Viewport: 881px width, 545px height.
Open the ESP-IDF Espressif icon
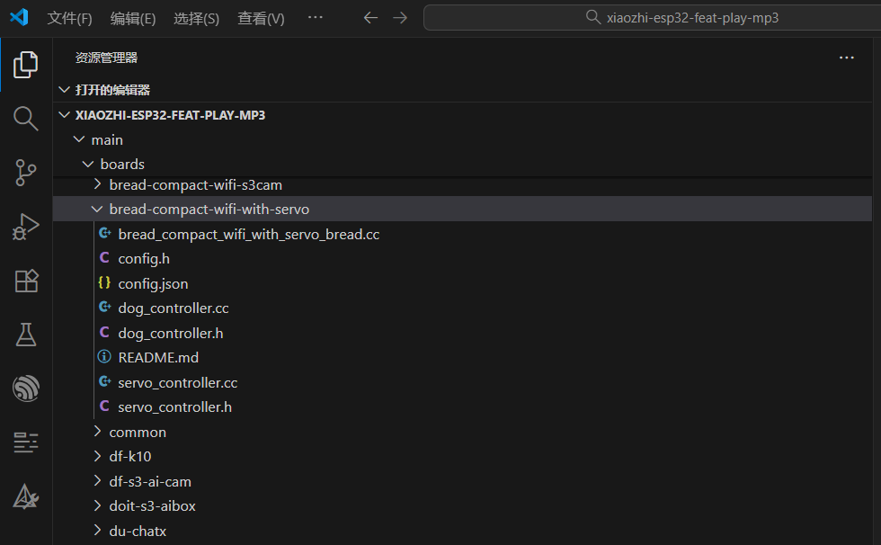(25, 389)
